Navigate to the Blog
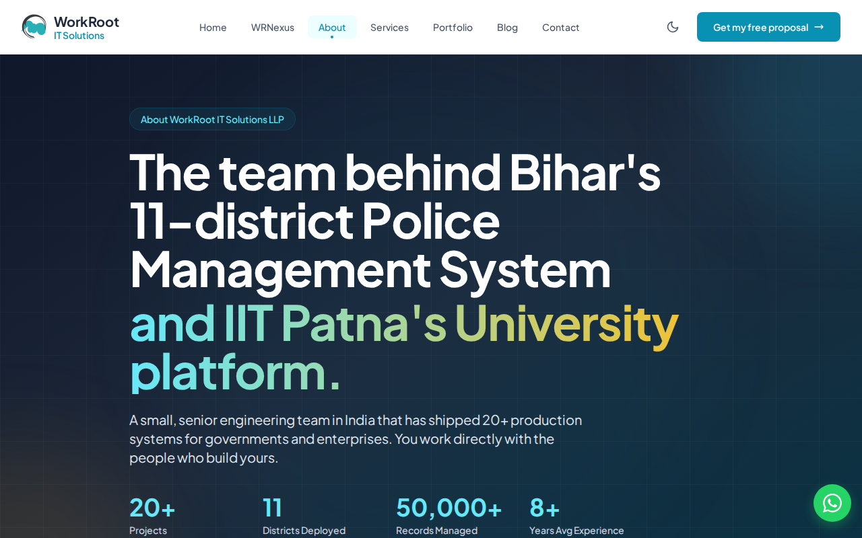The height and width of the screenshot is (538, 862). point(507,27)
